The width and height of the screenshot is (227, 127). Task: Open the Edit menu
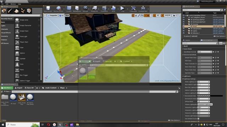(7, 4)
